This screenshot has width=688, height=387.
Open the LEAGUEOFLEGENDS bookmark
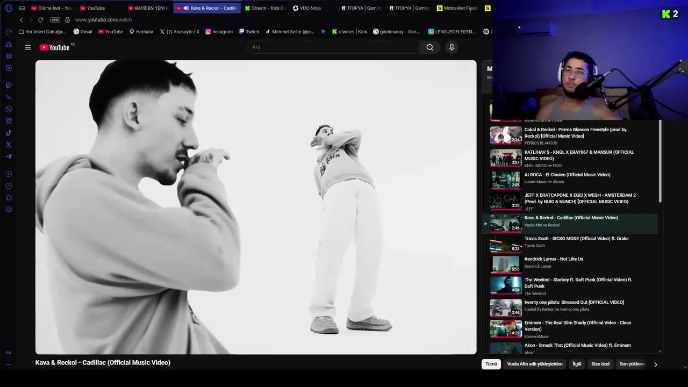(452, 32)
